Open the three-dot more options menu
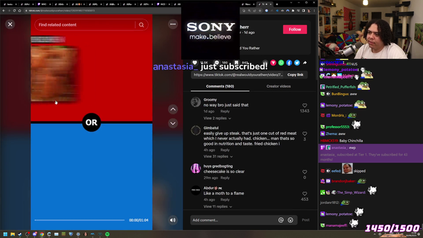The height and width of the screenshot is (238, 423). [173, 24]
